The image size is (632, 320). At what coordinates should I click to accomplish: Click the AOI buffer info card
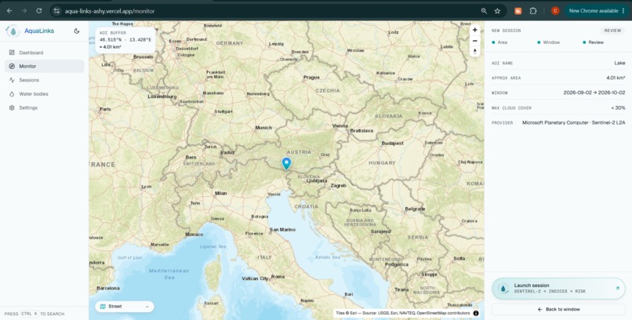(125, 40)
